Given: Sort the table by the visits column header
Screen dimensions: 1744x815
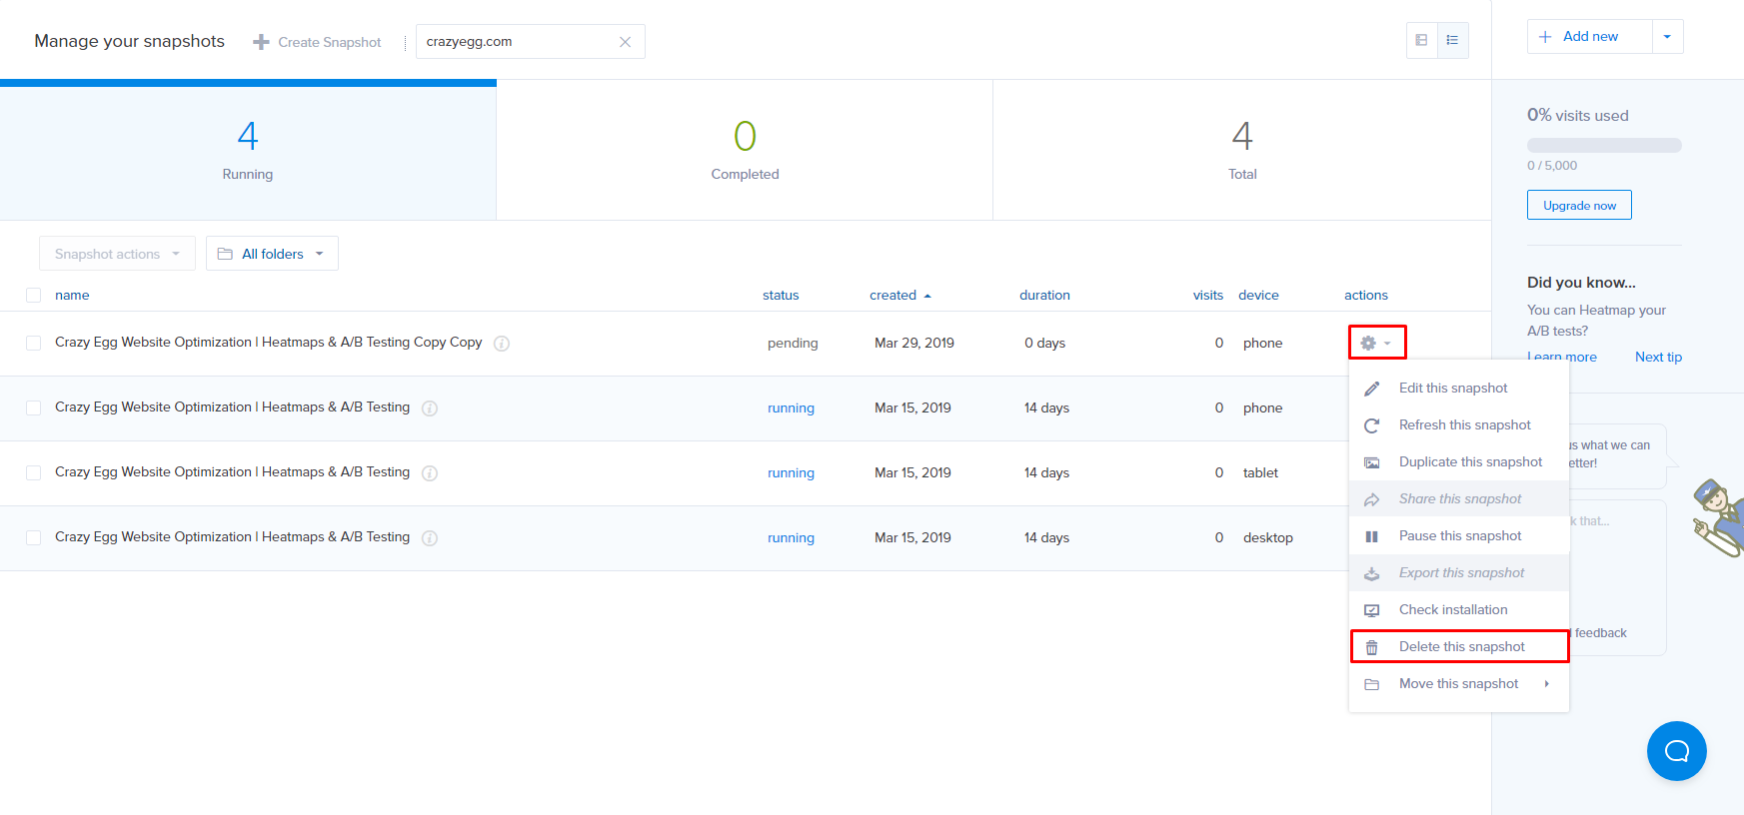Looking at the screenshot, I should (x=1207, y=296).
